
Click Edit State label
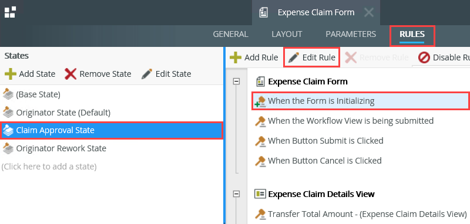173,74
